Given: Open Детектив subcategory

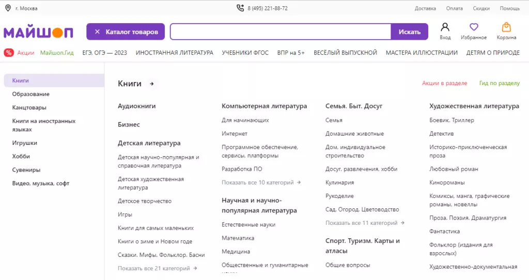Looking at the screenshot, I should point(441,134).
